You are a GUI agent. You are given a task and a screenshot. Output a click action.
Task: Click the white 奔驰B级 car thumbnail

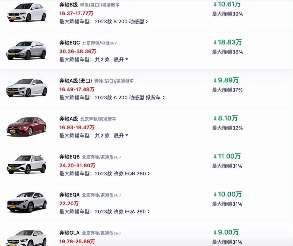coord(26,12)
